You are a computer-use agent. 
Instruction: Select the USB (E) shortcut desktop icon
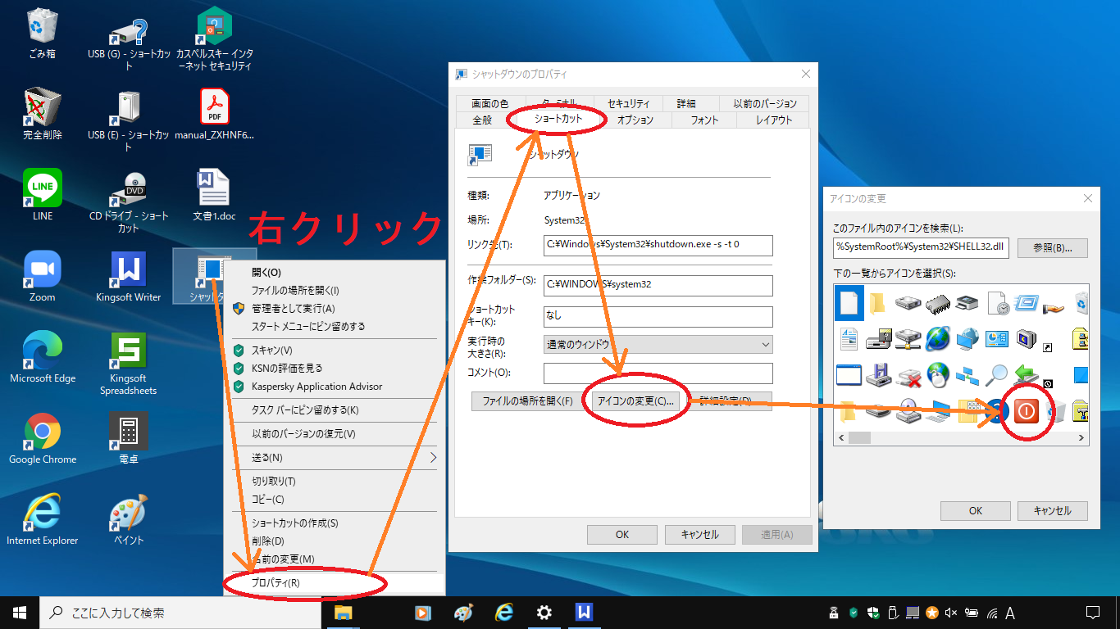[x=129, y=121]
